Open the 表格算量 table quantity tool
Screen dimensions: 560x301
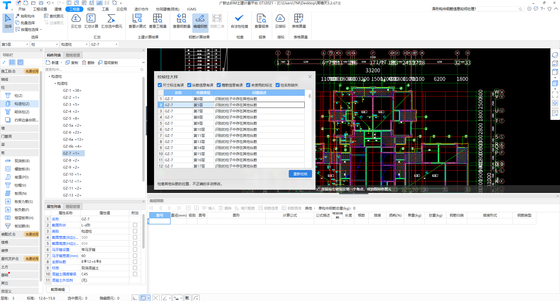click(299, 21)
